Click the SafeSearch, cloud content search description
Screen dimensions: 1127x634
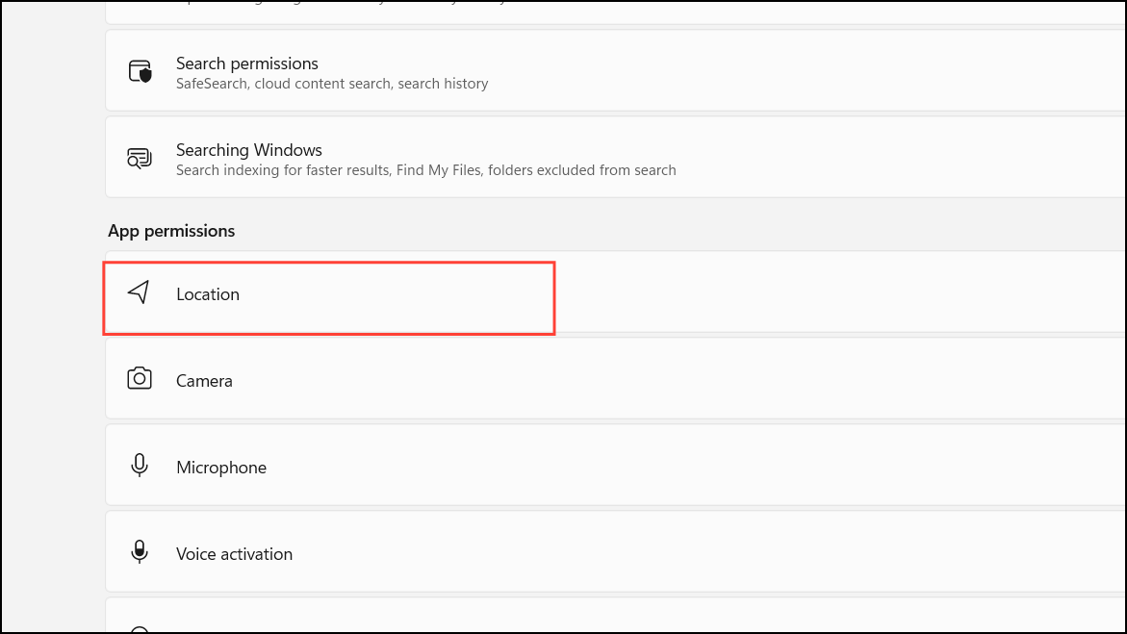point(332,84)
